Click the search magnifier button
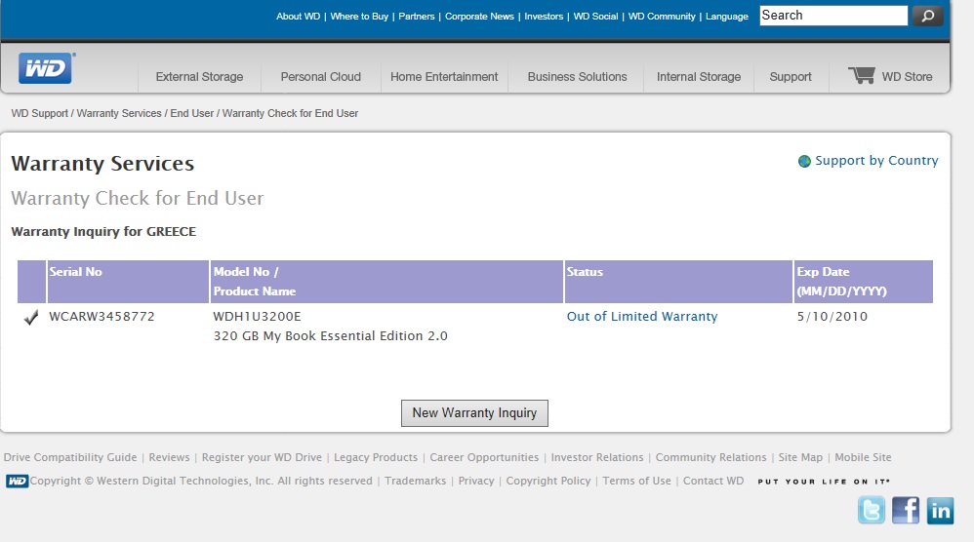 (x=928, y=16)
